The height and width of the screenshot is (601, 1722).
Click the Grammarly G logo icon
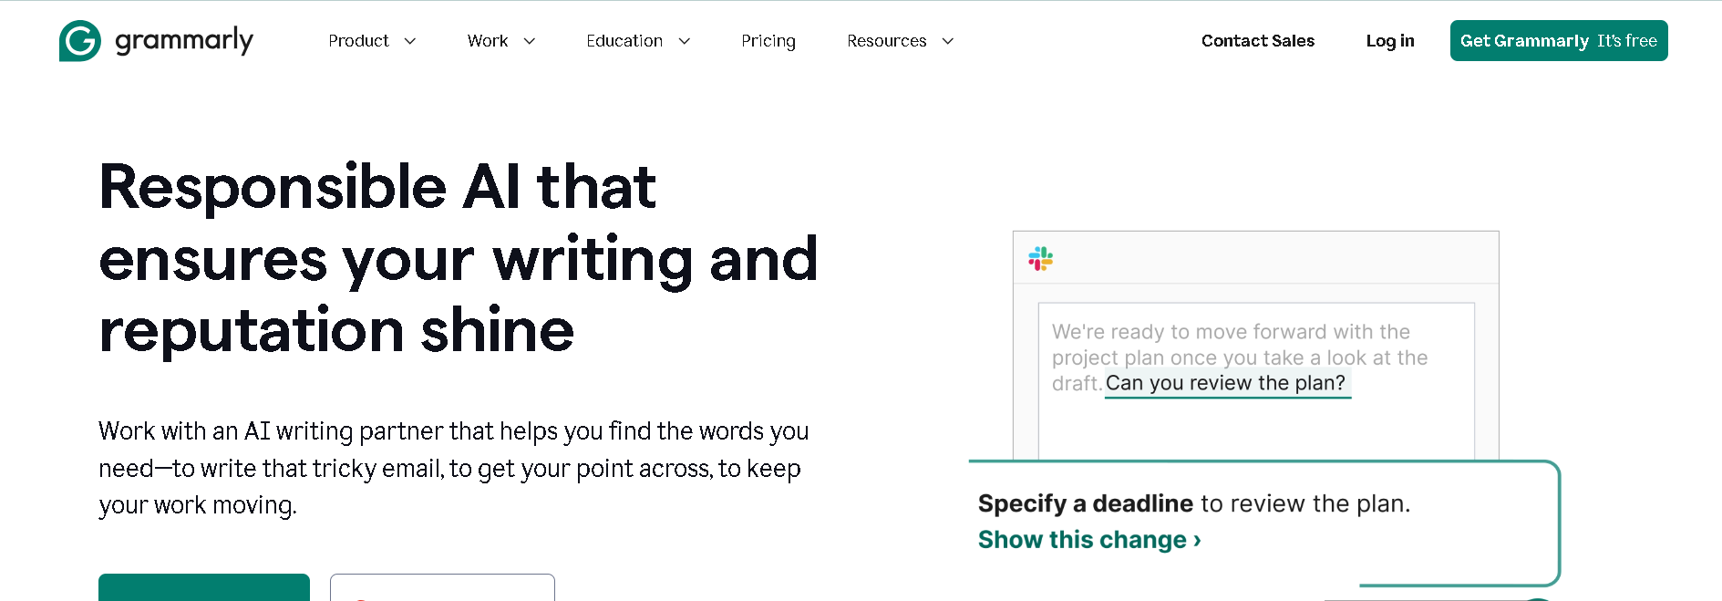tap(80, 41)
